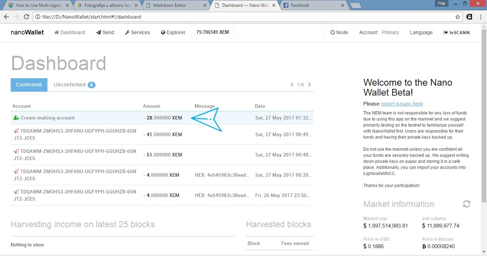Open Chrome three-dot menu
This screenshot has width=487, height=256.
[481, 17]
